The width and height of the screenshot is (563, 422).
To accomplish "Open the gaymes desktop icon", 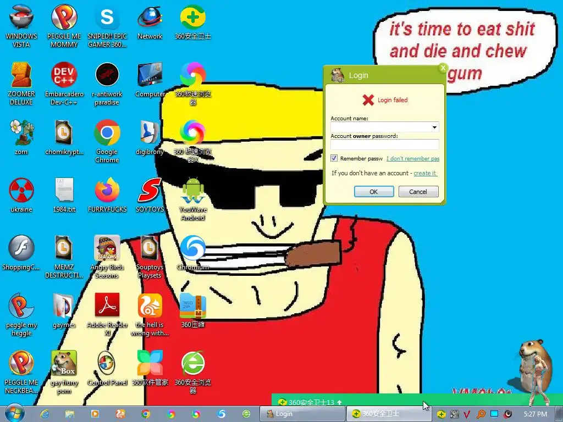I will coord(64,310).
